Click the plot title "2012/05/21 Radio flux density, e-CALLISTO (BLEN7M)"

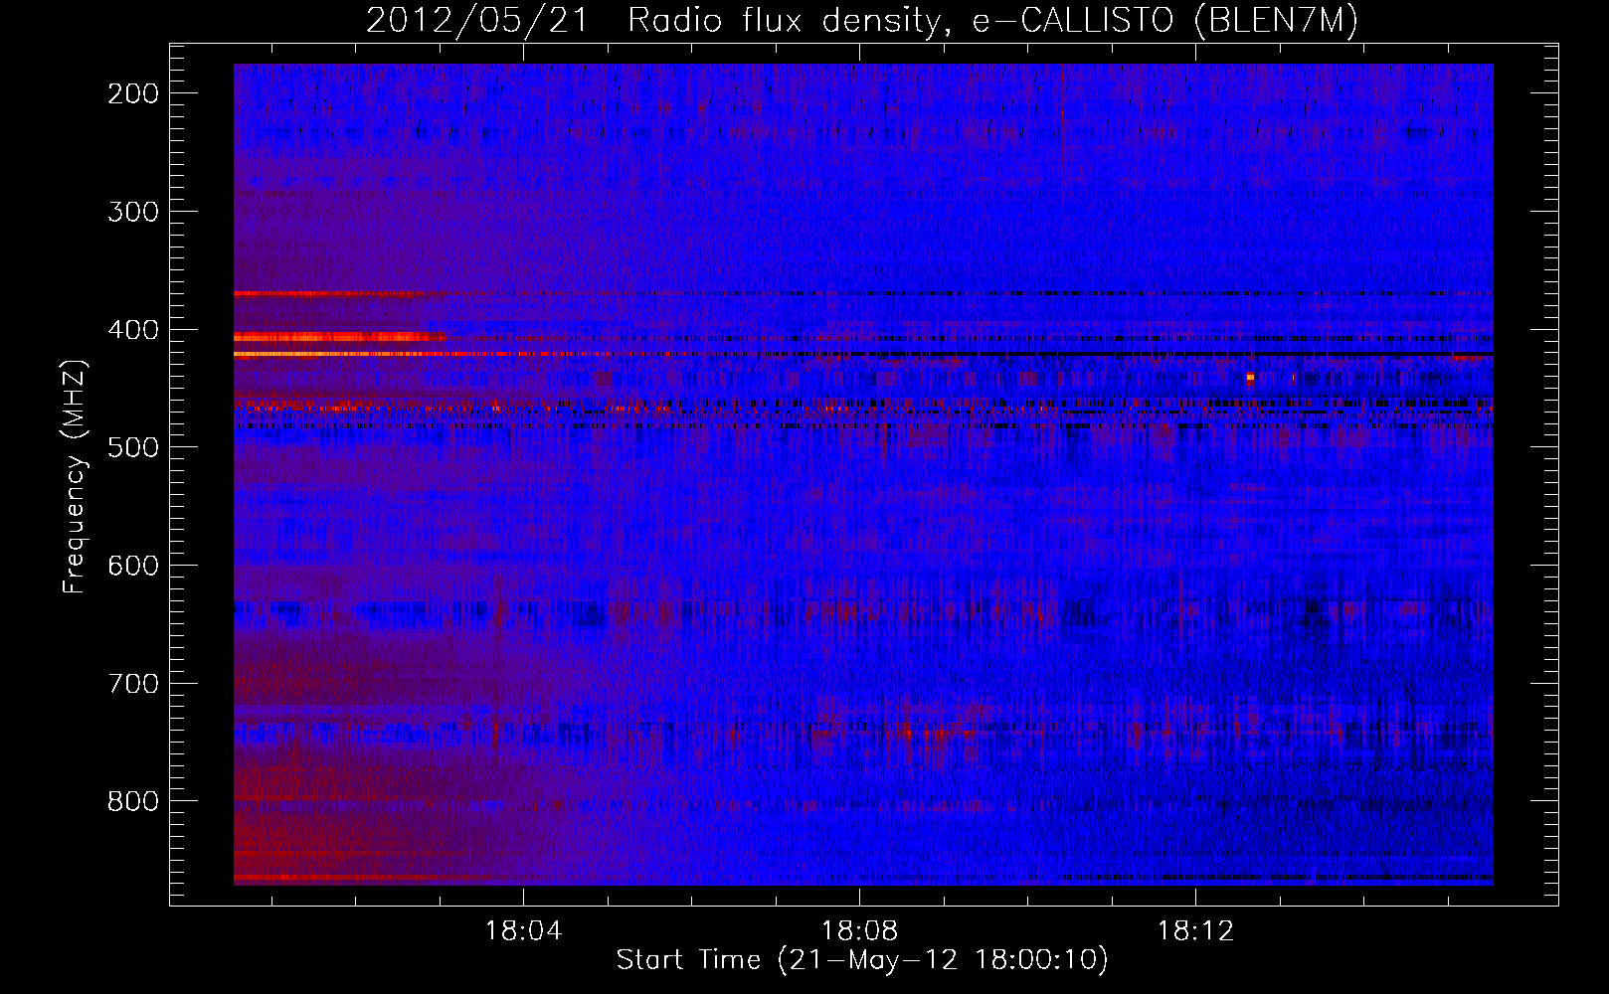(862, 20)
